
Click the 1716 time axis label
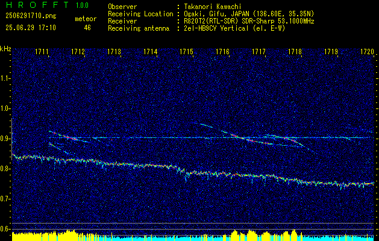tap(222, 51)
